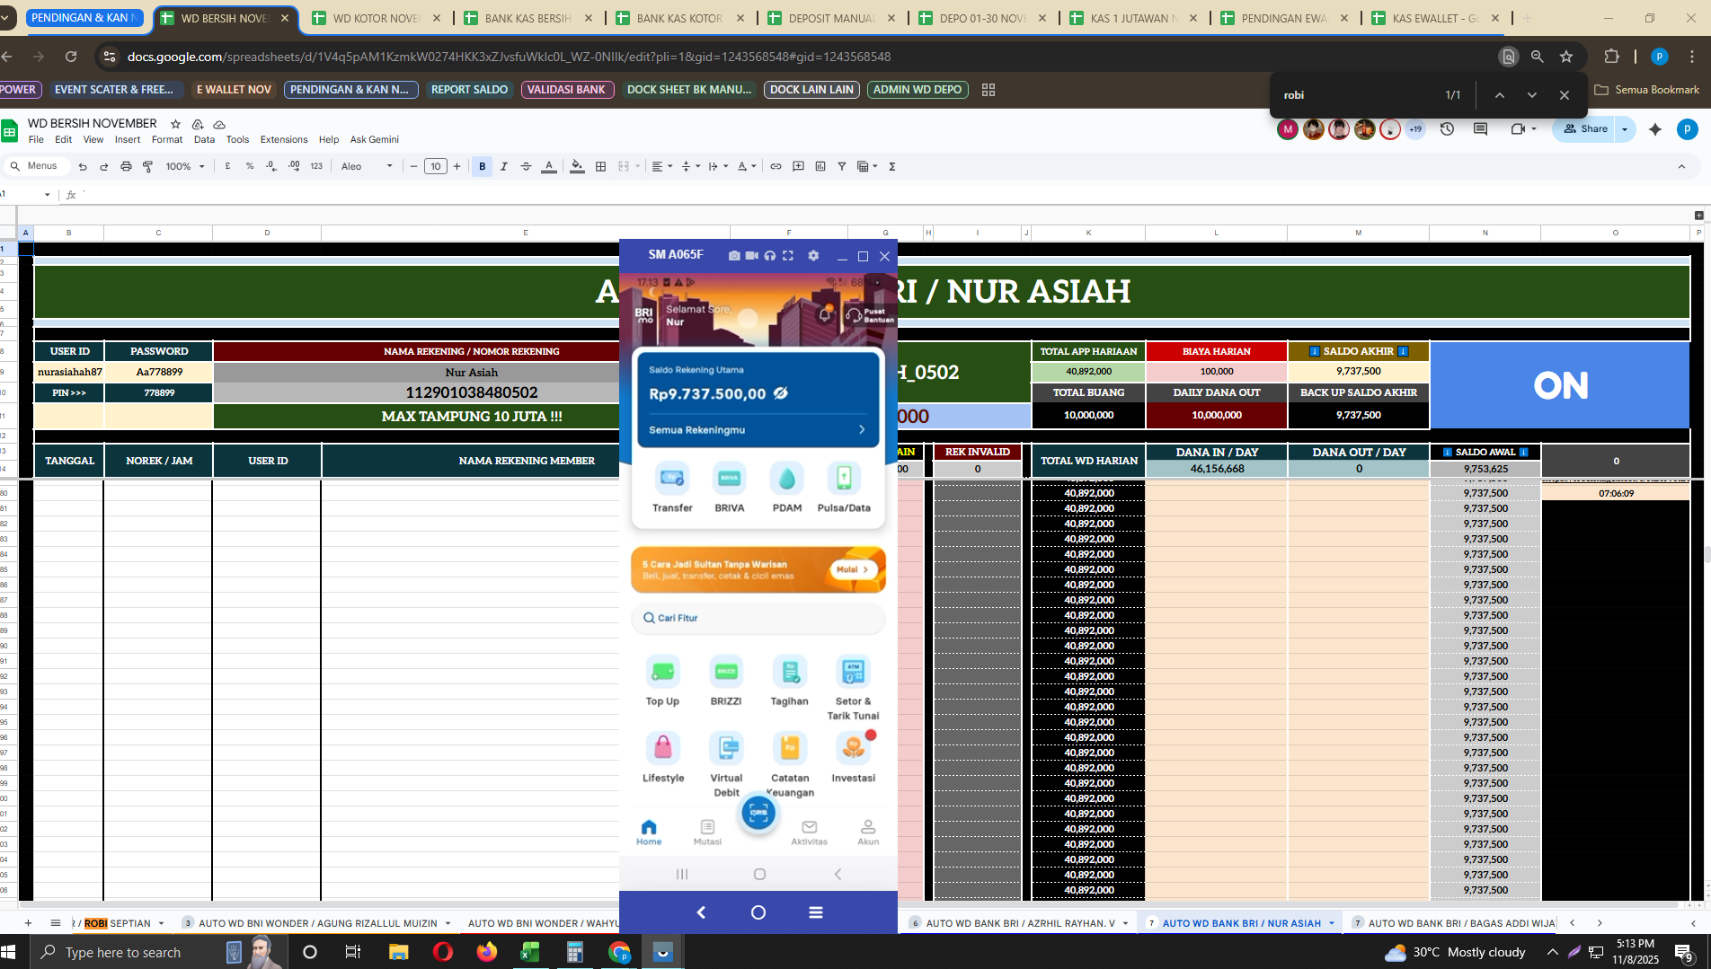
Task: Open the Aleo font dropdown
Action: point(367,166)
